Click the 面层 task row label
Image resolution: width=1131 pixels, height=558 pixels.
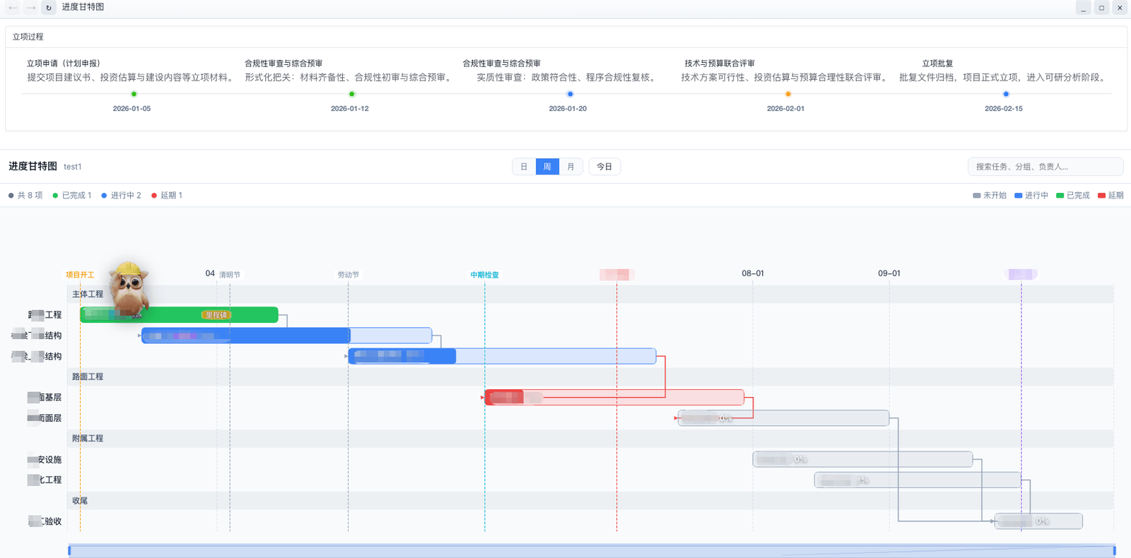tap(45, 418)
